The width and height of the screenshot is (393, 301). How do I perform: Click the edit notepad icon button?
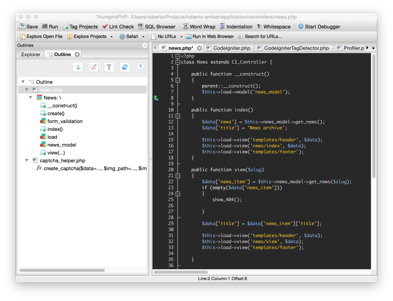click(x=93, y=67)
